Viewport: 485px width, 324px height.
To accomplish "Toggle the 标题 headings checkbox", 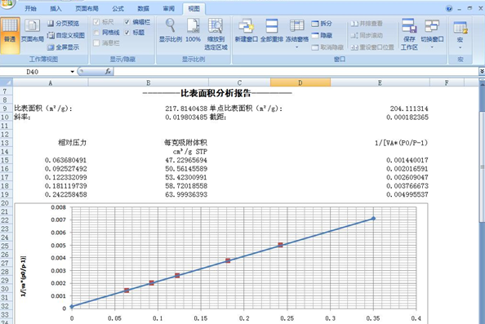I will 127,33.
